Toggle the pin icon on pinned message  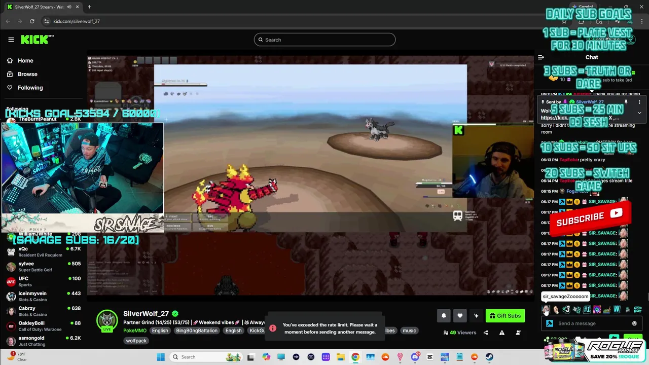(x=626, y=102)
